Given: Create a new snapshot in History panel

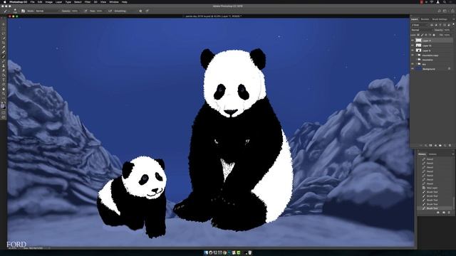Looking at the screenshot, I should (x=444, y=213).
